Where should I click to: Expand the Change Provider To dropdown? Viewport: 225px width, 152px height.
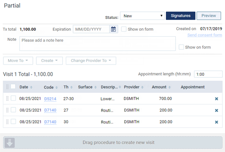(x=91, y=61)
